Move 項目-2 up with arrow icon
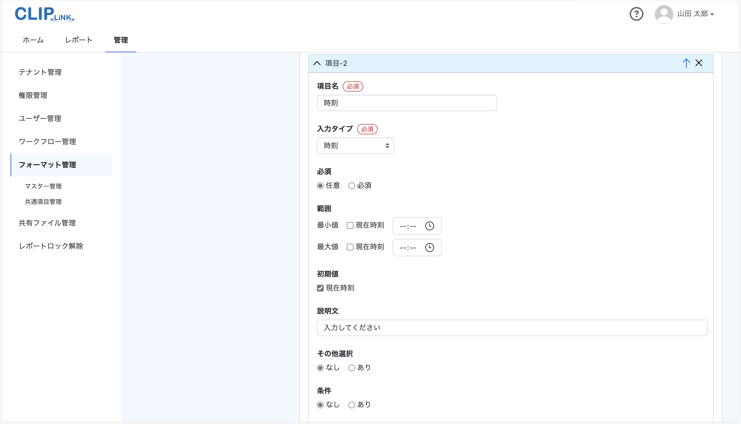This screenshot has width=741, height=424. click(x=686, y=63)
